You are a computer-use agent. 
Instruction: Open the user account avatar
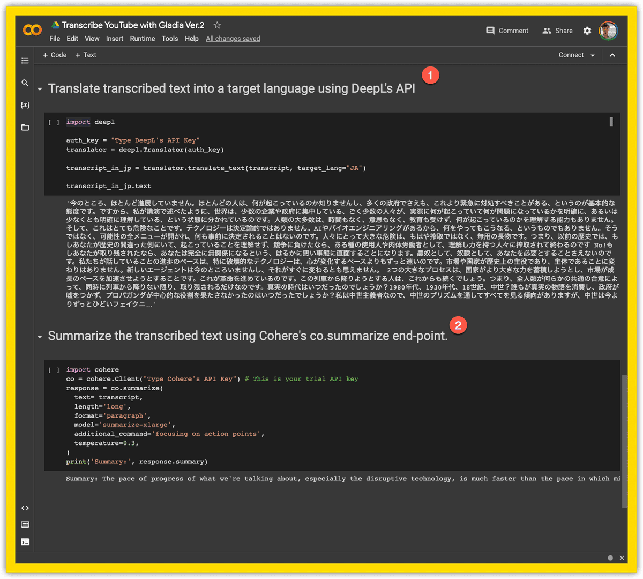pyautogui.click(x=608, y=31)
